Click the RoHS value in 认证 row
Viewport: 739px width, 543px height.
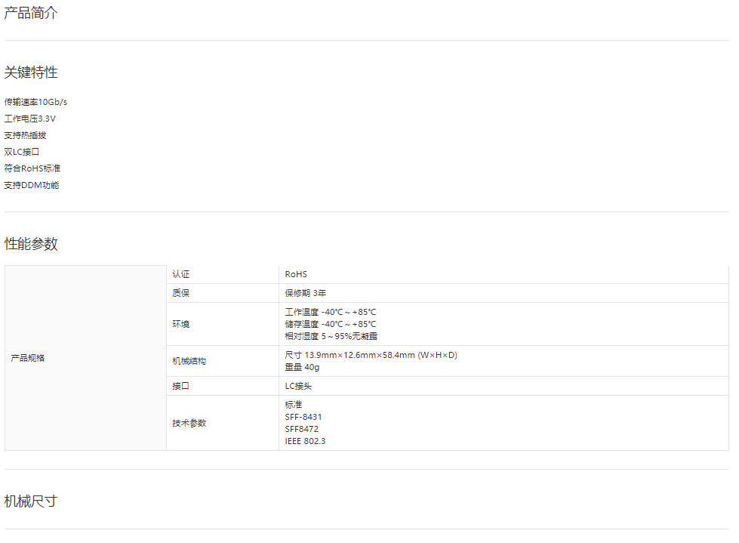[296, 274]
